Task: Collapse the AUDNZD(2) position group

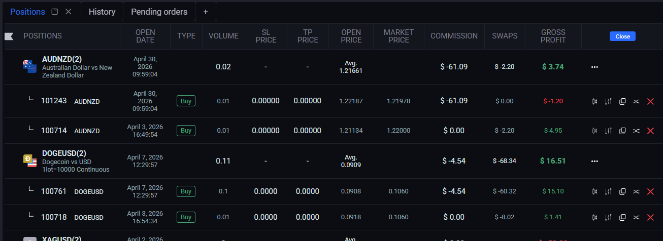Action: point(63,59)
